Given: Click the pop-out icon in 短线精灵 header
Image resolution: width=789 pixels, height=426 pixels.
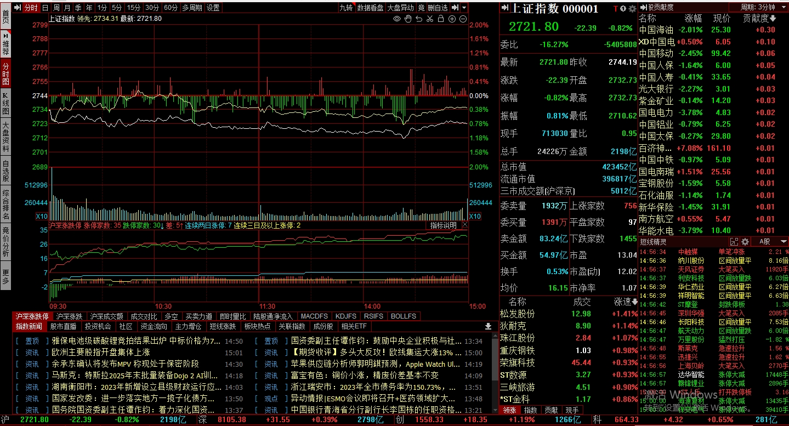Looking at the screenshot, I should point(735,241).
